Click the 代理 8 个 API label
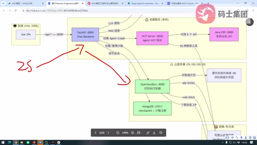 tap(188, 34)
